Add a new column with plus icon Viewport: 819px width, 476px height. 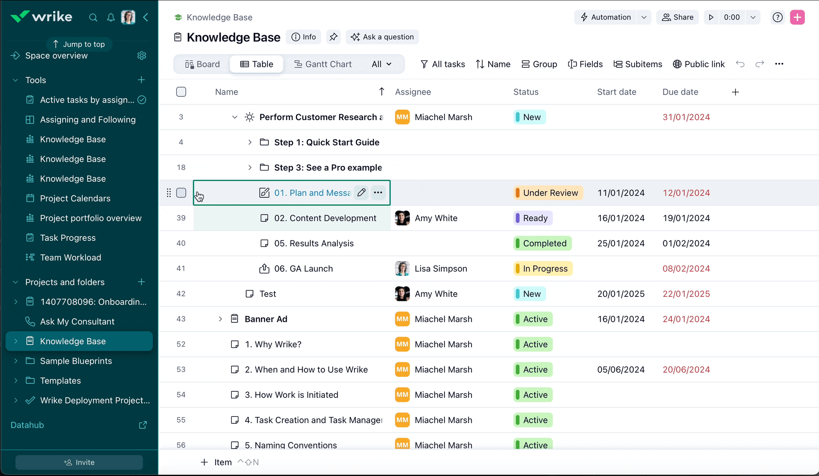point(735,92)
